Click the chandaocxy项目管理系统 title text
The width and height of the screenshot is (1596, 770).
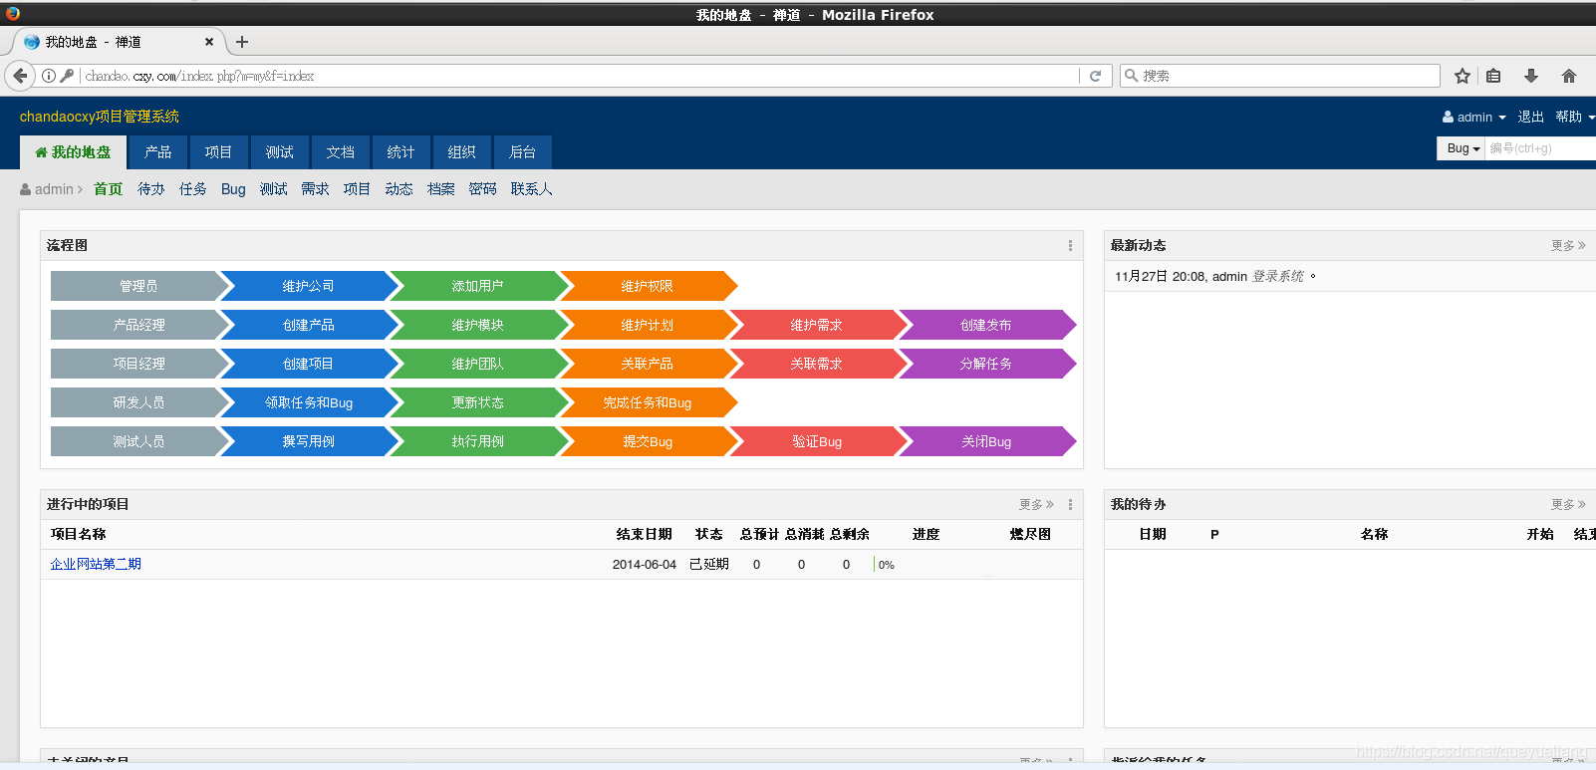(100, 117)
